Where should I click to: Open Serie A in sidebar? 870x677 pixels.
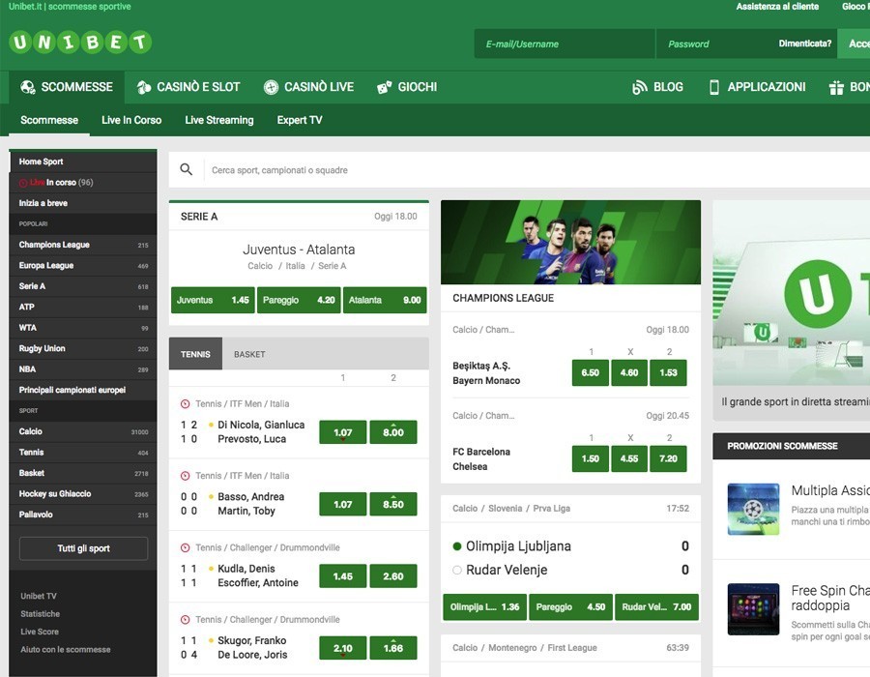click(x=83, y=286)
